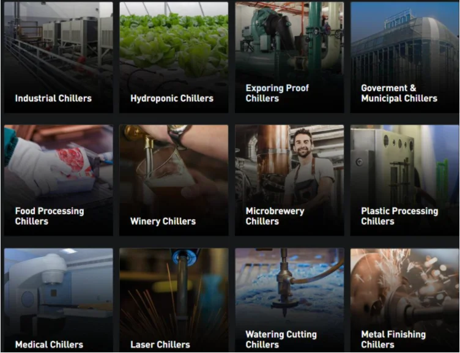Choose the Food Processing Chillers tile
Viewport: 460px width, 353px height.
point(58,180)
